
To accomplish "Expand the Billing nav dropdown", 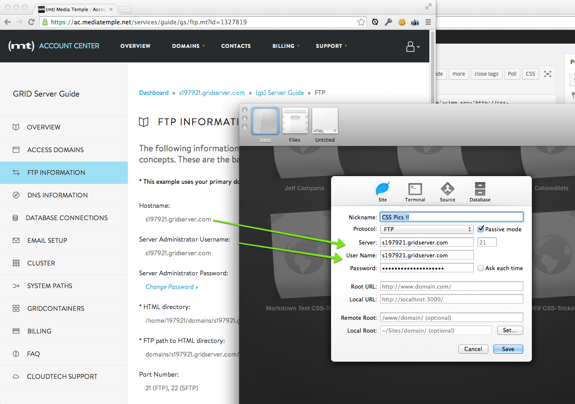I will pos(286,46).
